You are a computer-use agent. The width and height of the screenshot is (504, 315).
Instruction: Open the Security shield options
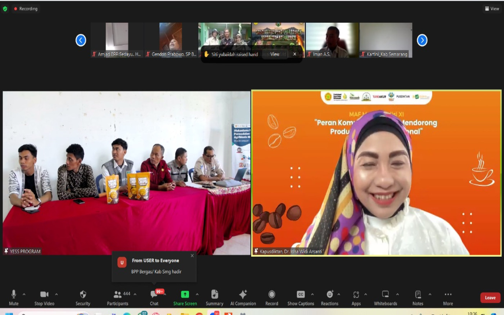click(x=83, y=298)
